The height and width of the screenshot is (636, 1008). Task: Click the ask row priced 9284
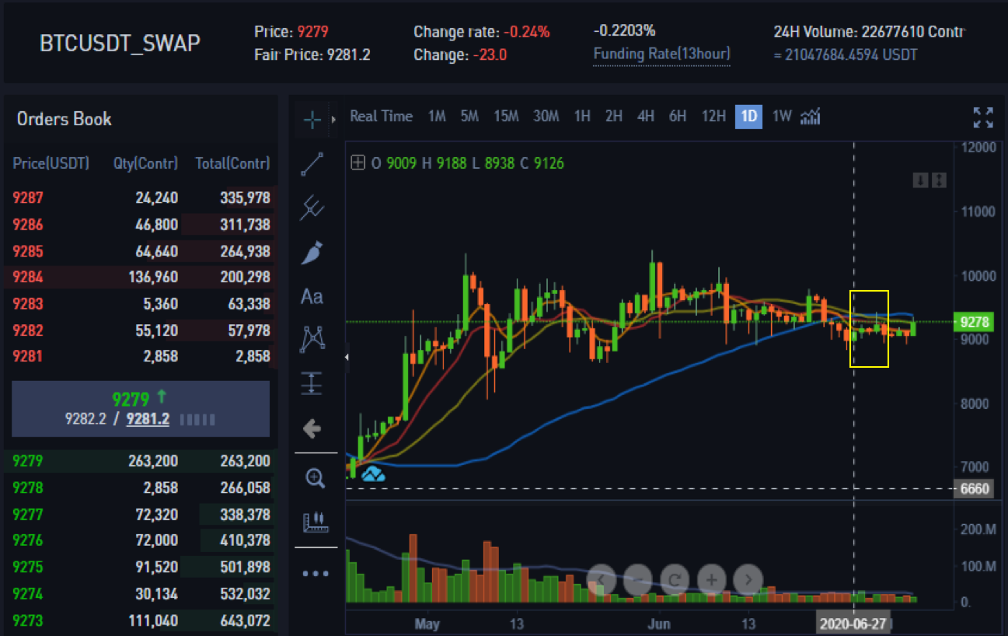click(141, 277)
